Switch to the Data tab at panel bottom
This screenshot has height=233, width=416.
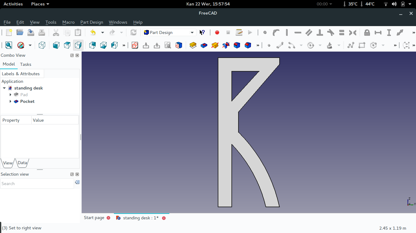click(22, 163)
